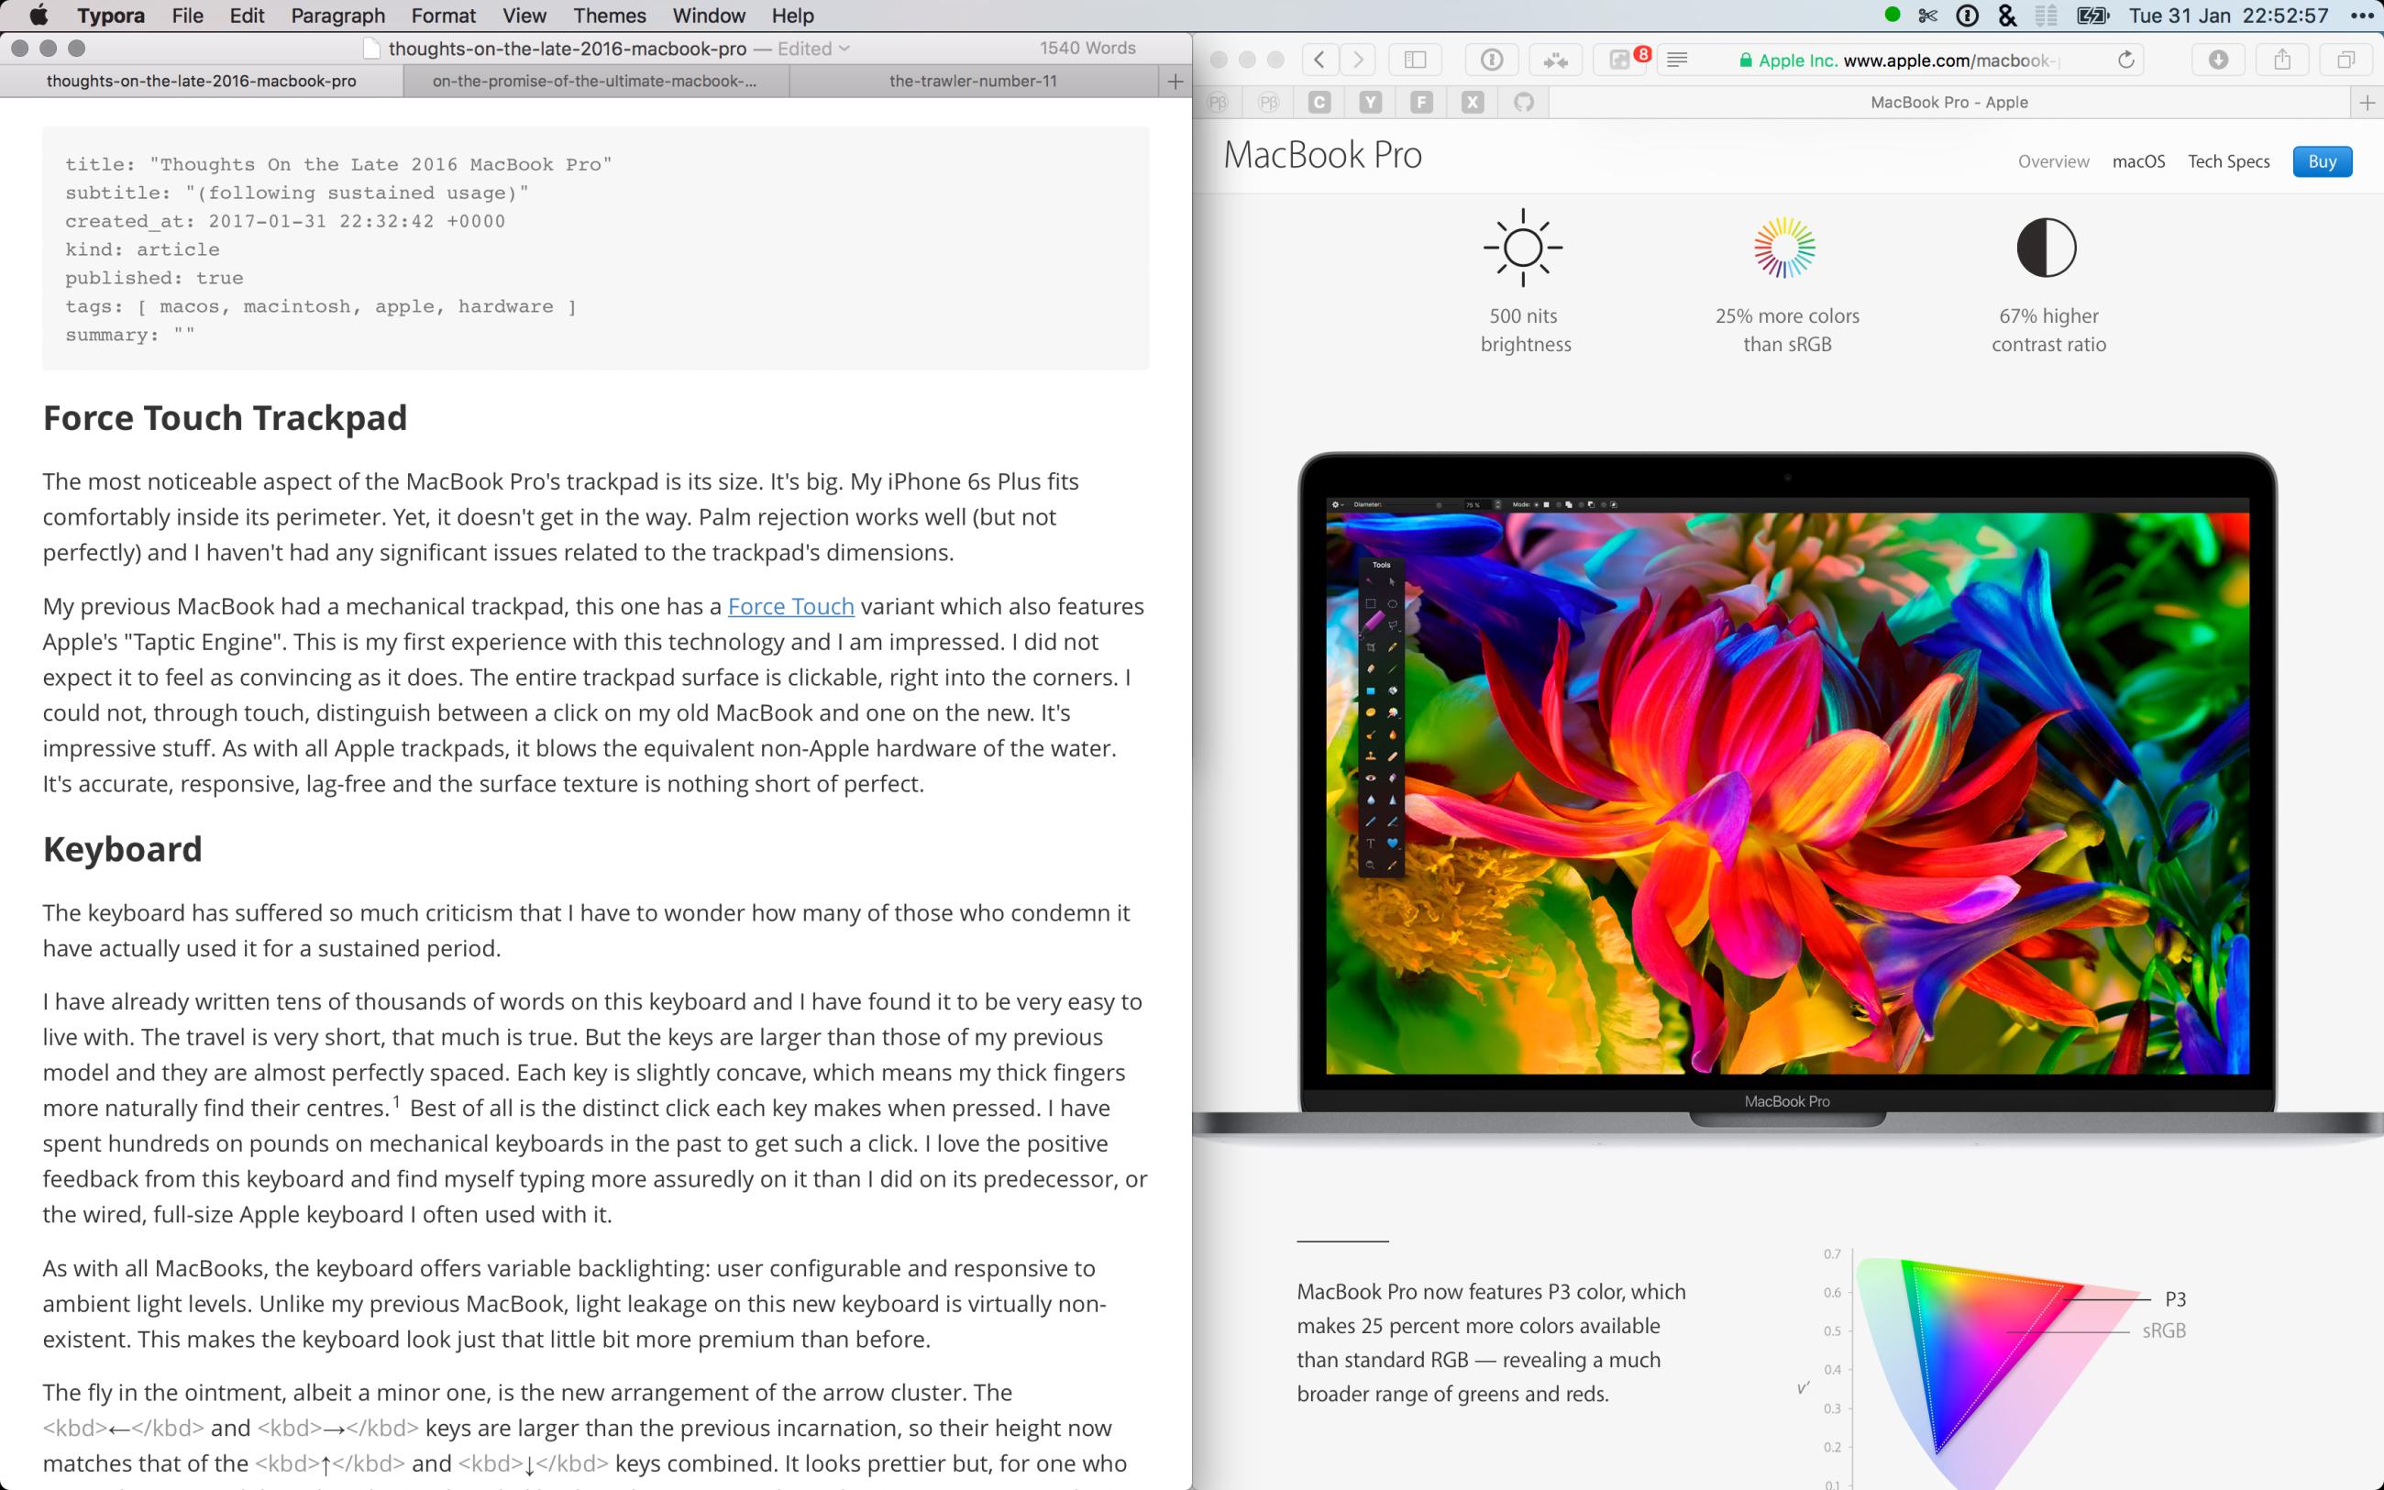The image size is (2384, 1490).
Task: Open the Overview link on Apple page
Action: [2053, 161]
